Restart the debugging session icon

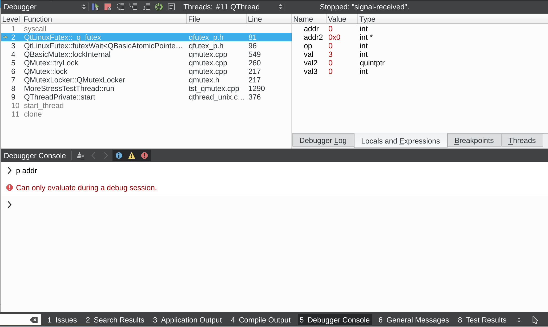tap(159, 7)
